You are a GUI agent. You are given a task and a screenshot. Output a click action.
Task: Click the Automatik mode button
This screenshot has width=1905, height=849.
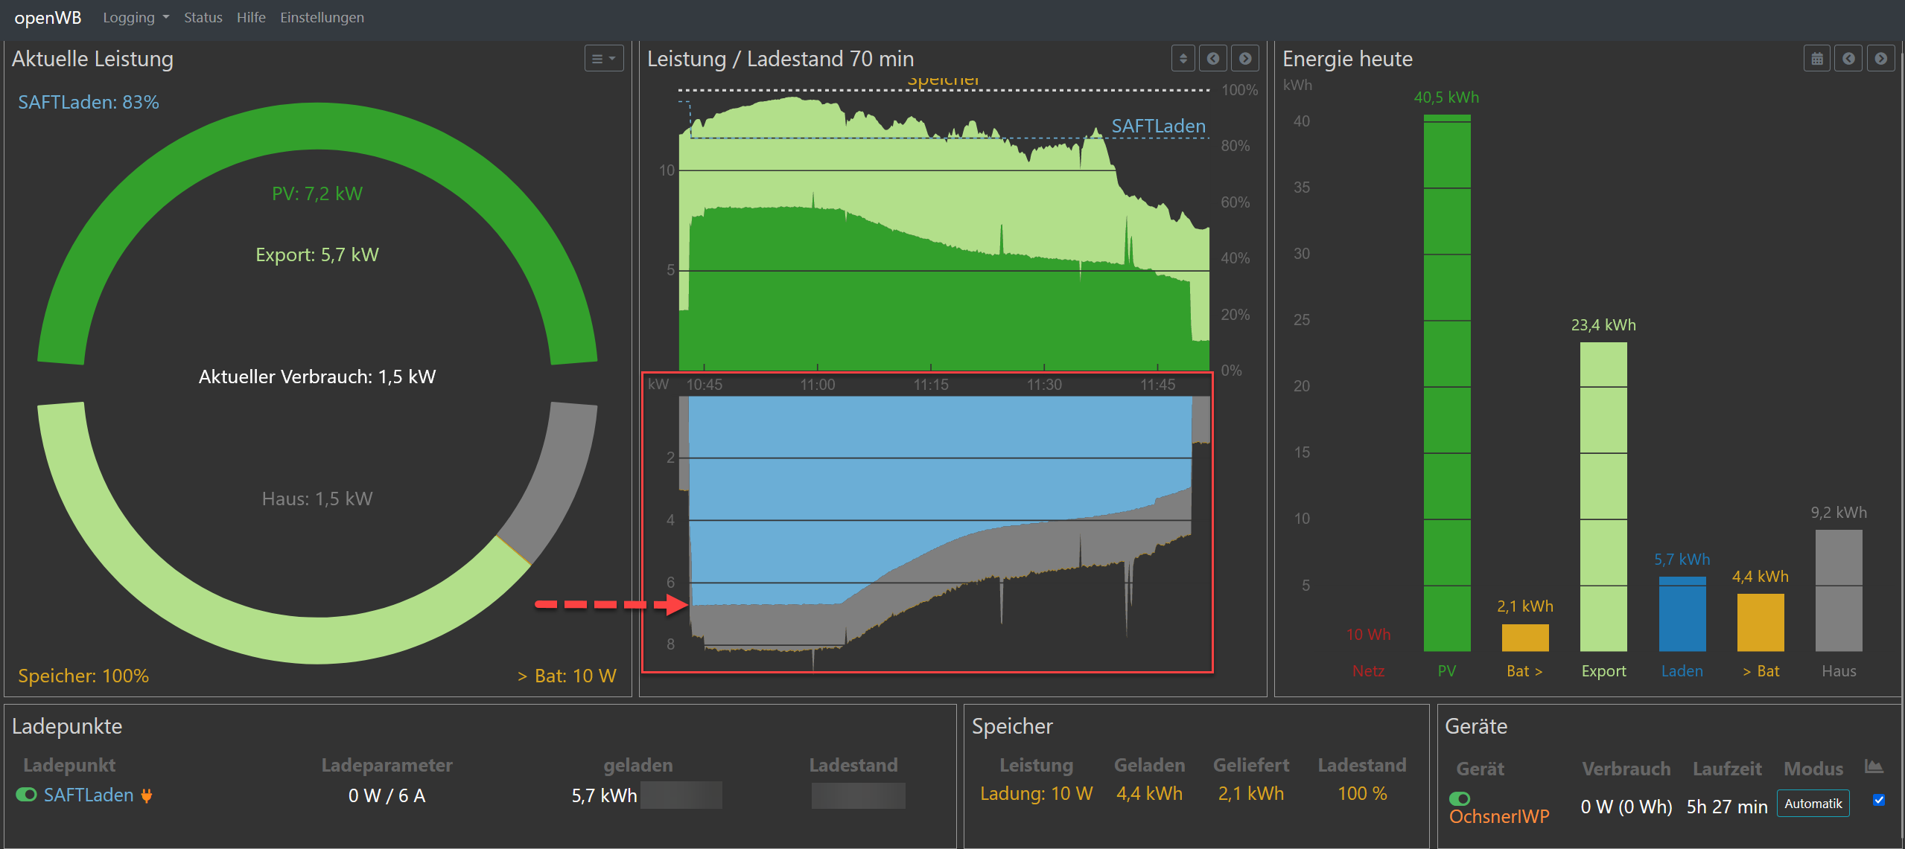[1813, 804]
